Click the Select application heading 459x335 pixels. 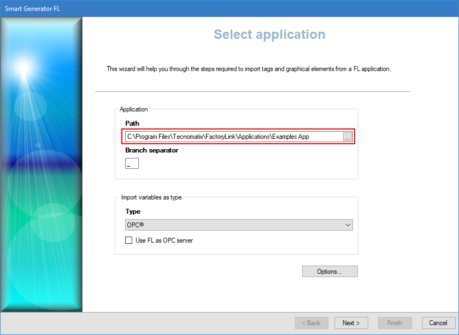click(269, 34)
